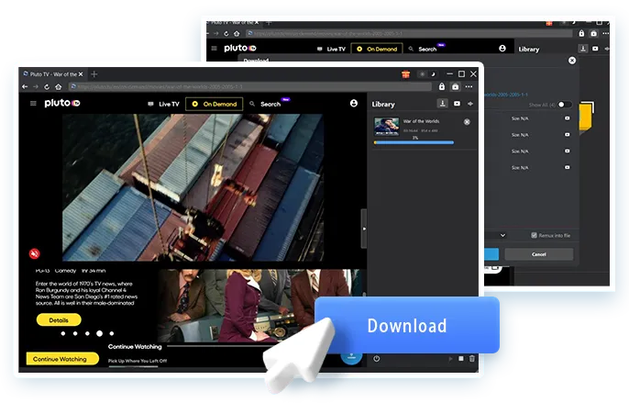Show downloads tab in back window Library panel
This screenshot has height=403, width=629.
(583, 49)
